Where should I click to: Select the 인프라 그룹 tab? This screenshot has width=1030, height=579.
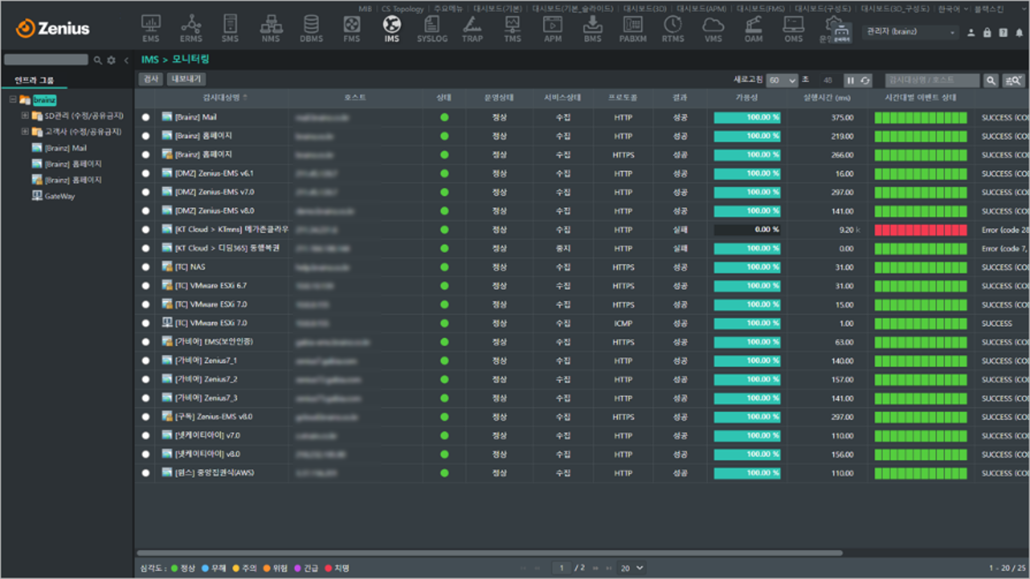click(34, 80)
